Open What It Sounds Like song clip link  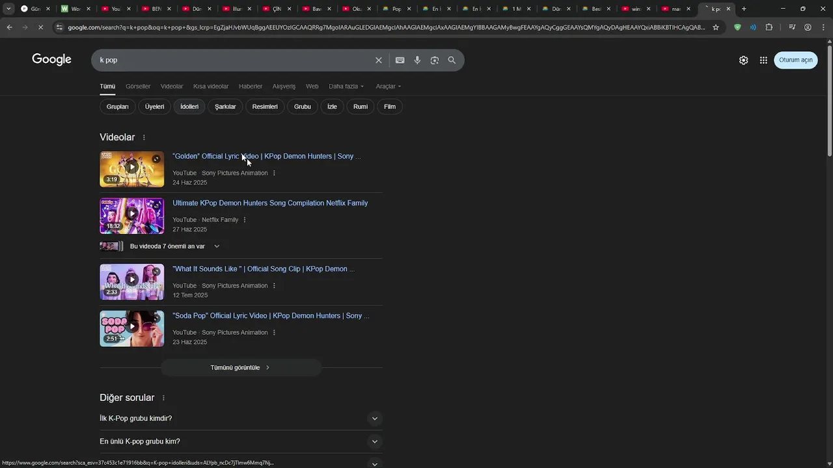pyautogui.click(x=264, y=268)
